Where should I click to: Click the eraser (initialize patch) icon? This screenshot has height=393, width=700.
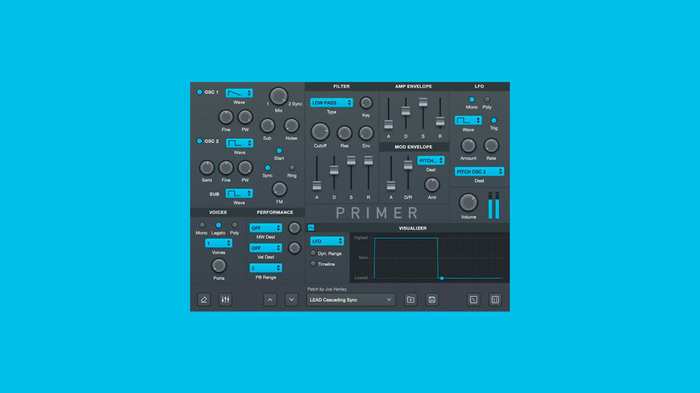tap(204, 300)
